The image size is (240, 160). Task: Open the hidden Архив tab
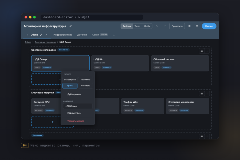[x=100, y=35]
